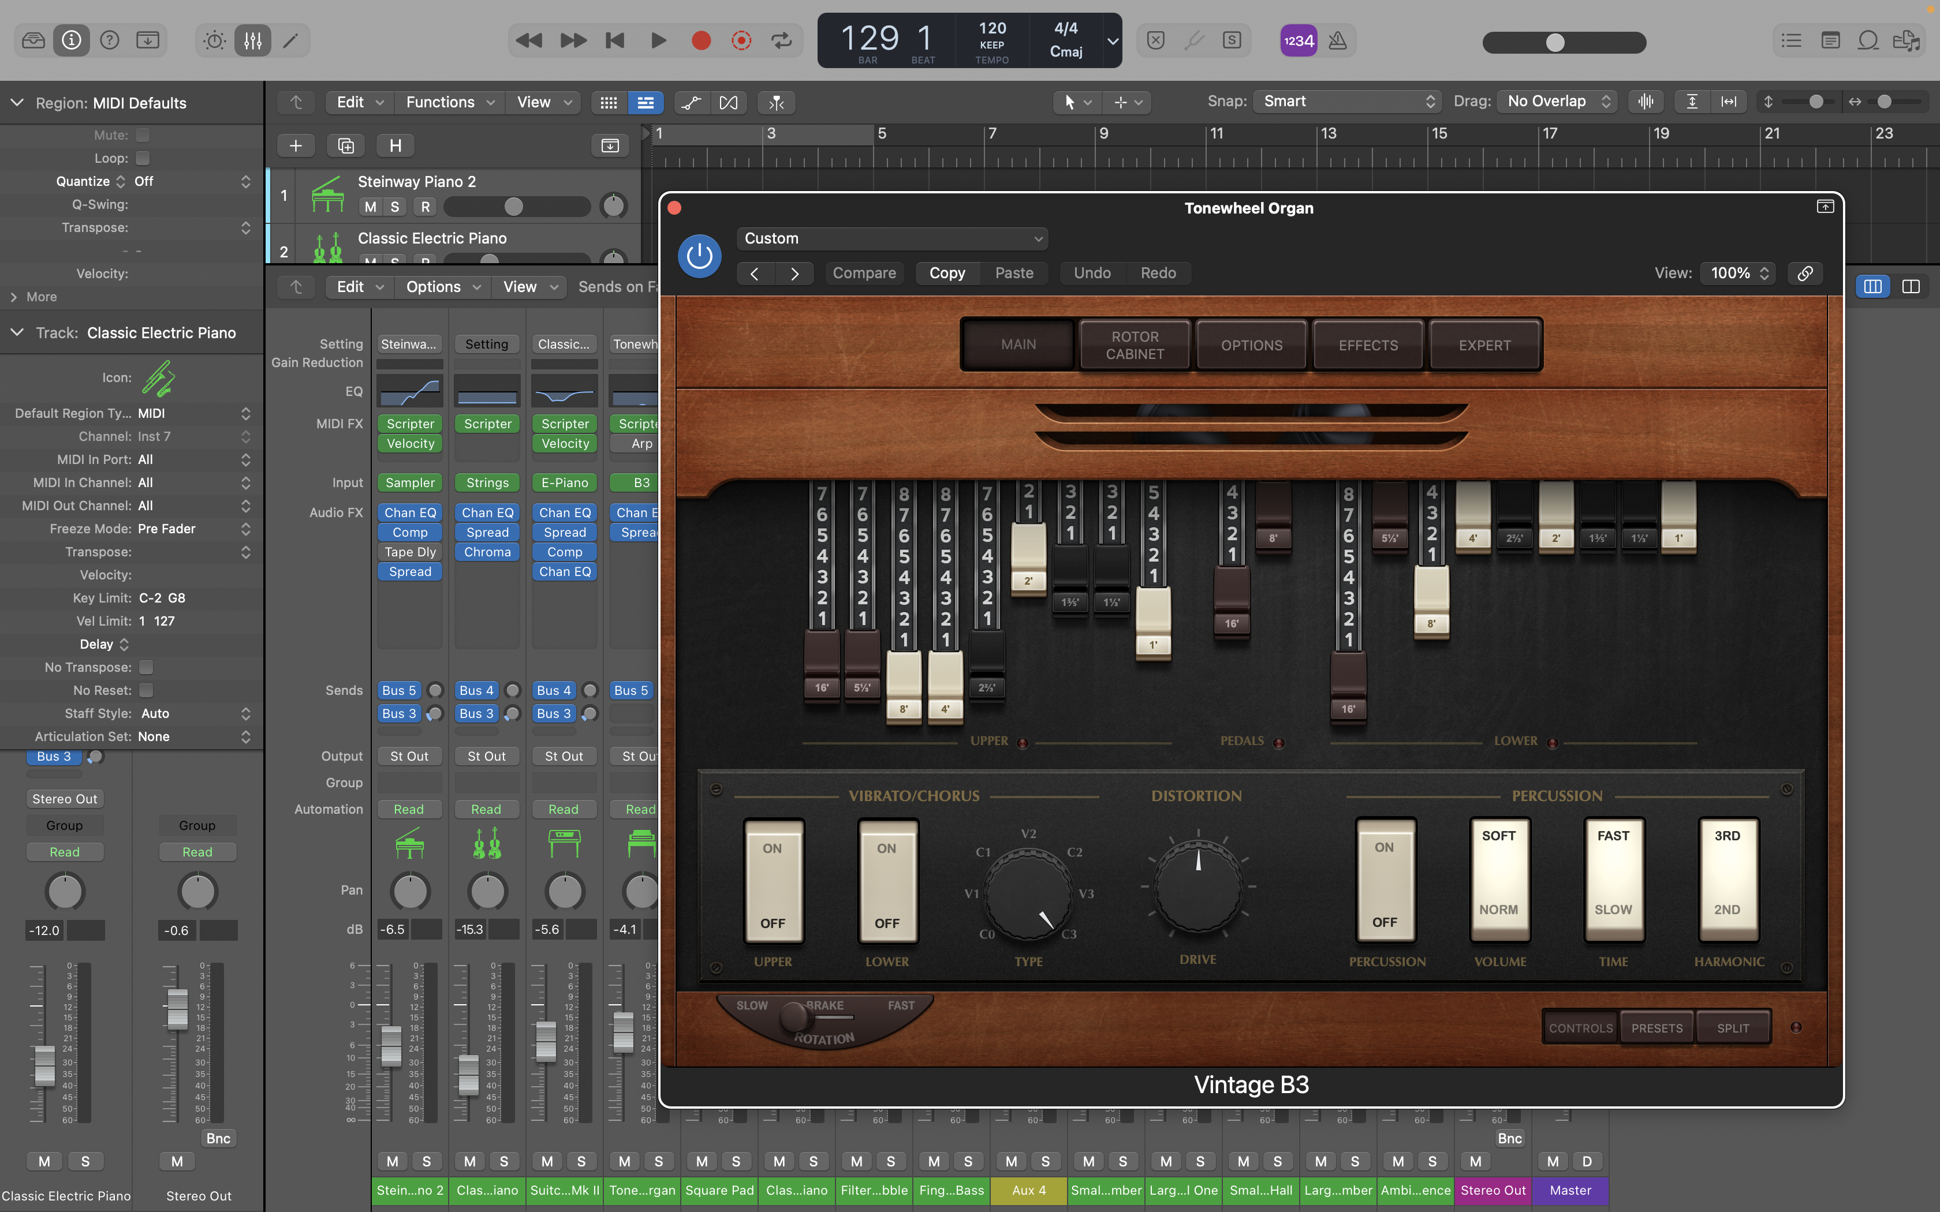Open the List Editors icon

[x=1792, y=40]
